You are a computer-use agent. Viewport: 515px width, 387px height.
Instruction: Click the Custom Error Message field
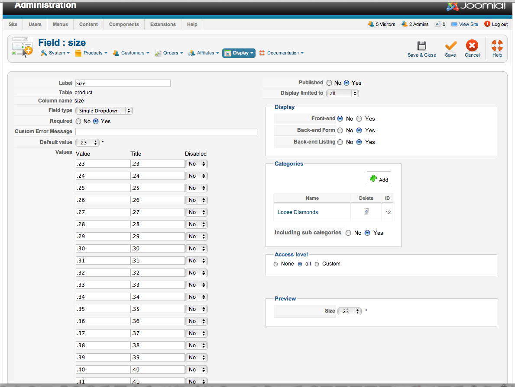[x=166, y=131]
